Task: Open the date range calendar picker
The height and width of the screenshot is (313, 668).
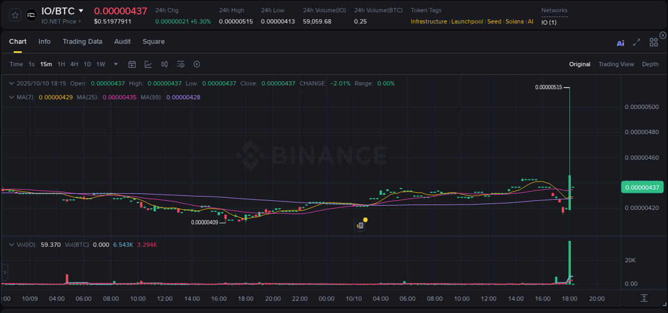Action: tap(132, 64)
